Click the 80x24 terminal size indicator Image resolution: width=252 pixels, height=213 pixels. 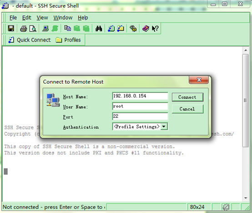pyautogui.click(x=197, y=207)
